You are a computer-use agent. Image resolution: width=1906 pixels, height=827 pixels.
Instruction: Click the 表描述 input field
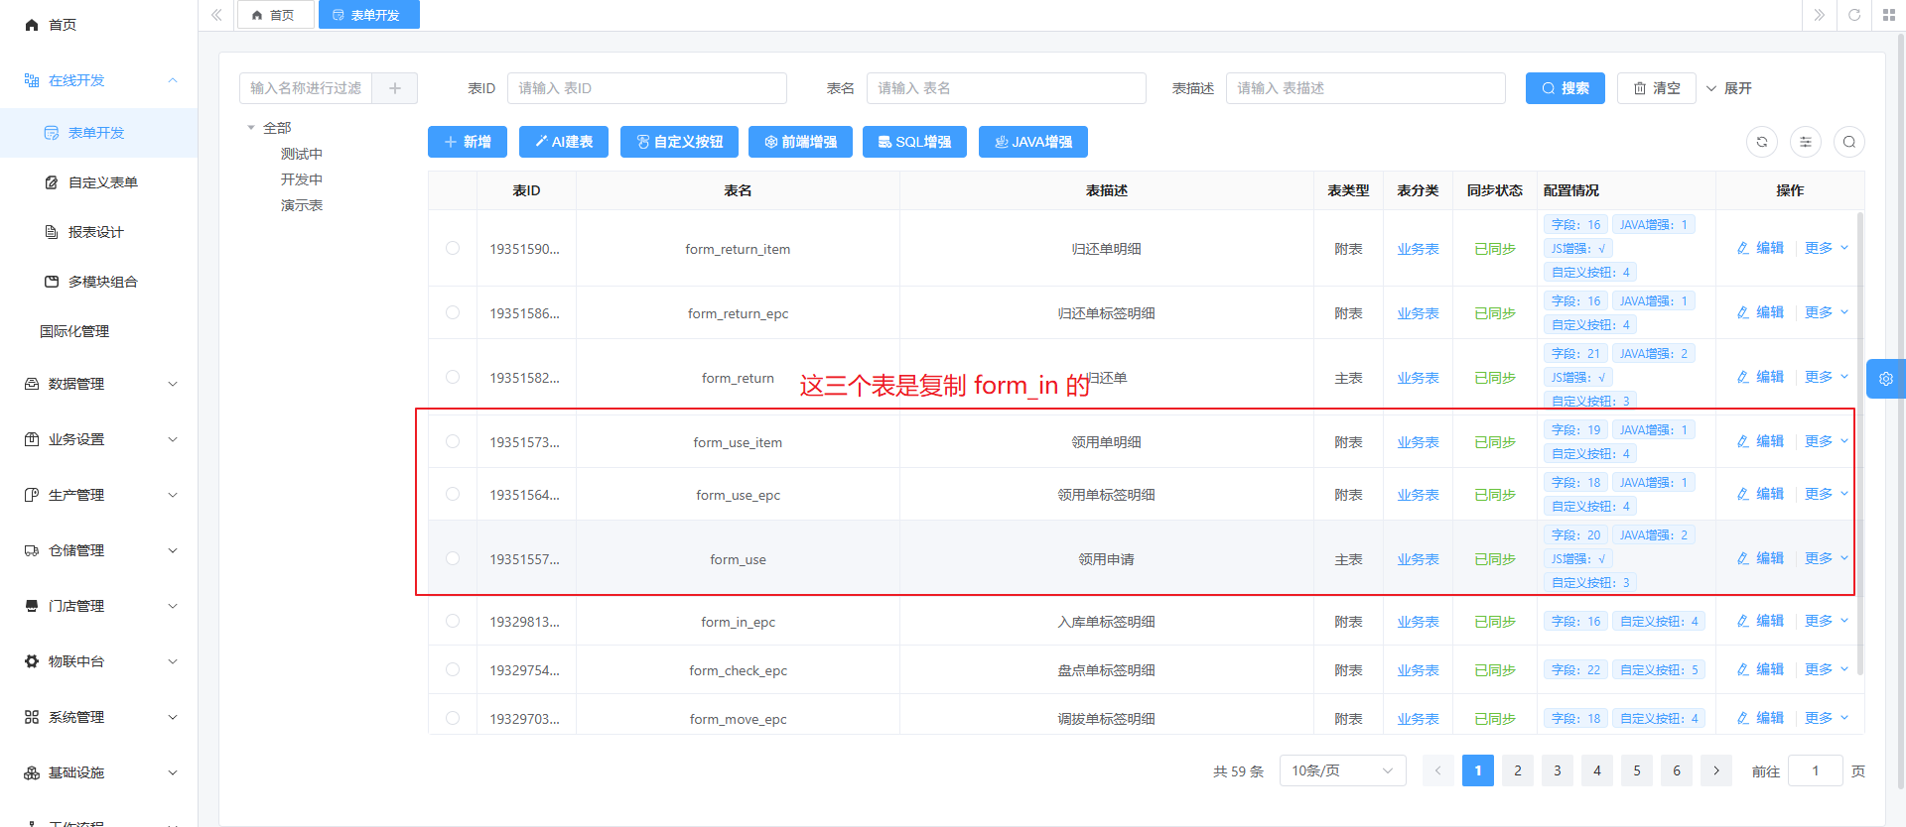point(1366,88)
